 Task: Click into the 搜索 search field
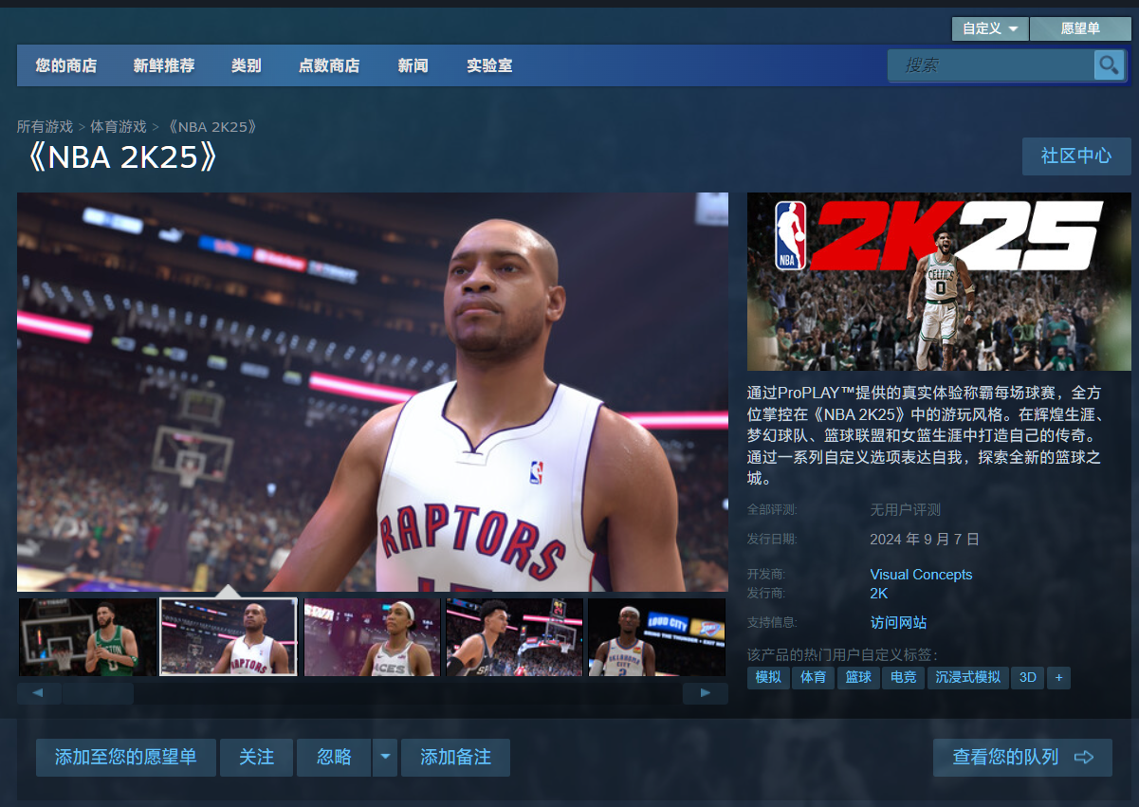click(x=990, y=65)
